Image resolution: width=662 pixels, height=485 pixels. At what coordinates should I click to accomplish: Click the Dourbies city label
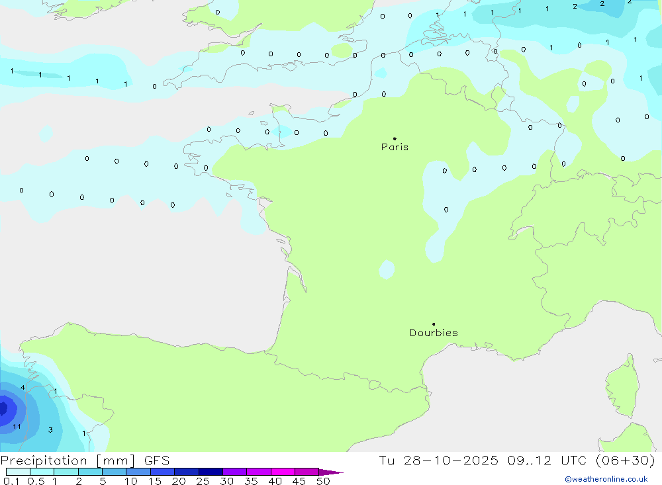click(434, 333)
